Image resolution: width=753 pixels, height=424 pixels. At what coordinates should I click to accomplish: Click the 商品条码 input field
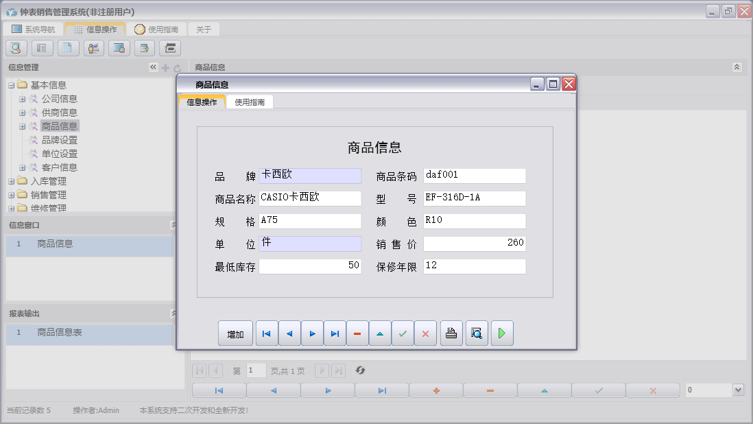pos(475,176)
